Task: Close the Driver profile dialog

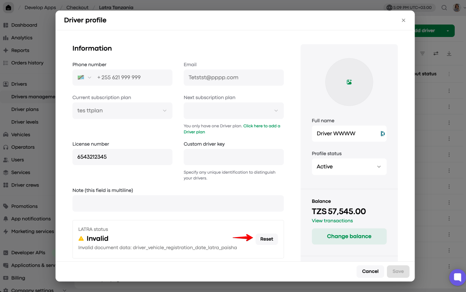Action: [x=403, y=20]
